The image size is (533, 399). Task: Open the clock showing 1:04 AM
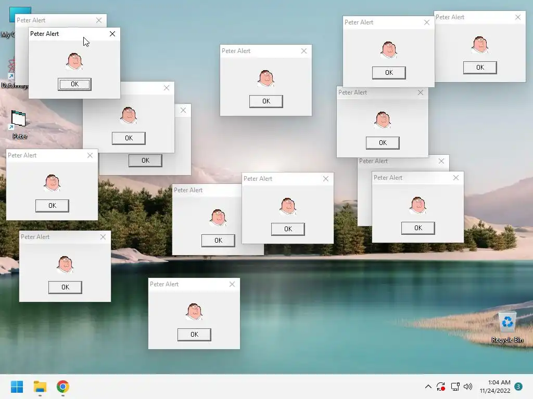click(x=495, y=387)
